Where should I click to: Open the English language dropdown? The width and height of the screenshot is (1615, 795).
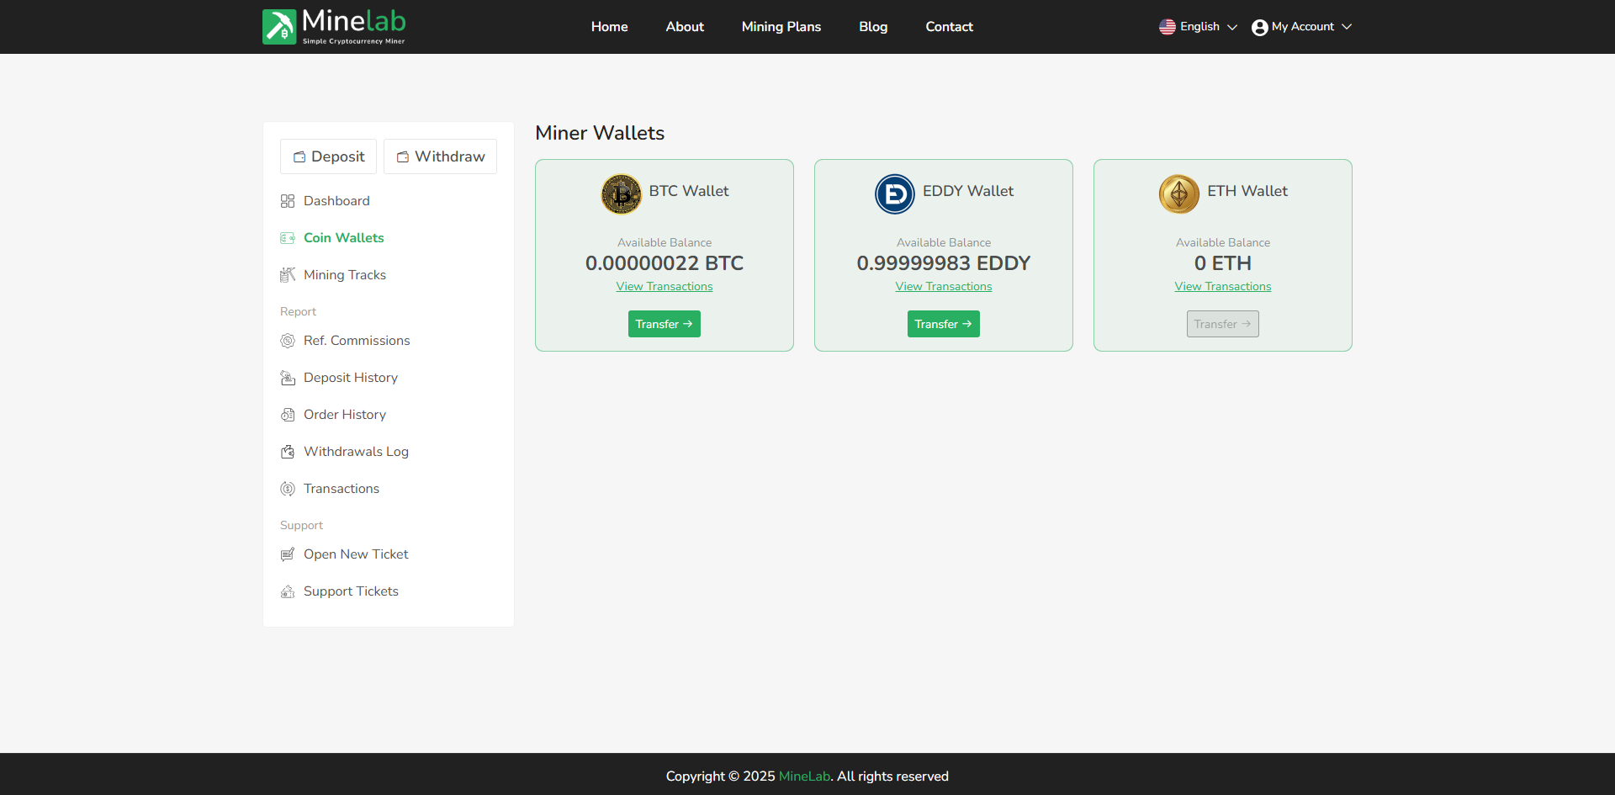pyautogui.click(x=1197, y=26)
